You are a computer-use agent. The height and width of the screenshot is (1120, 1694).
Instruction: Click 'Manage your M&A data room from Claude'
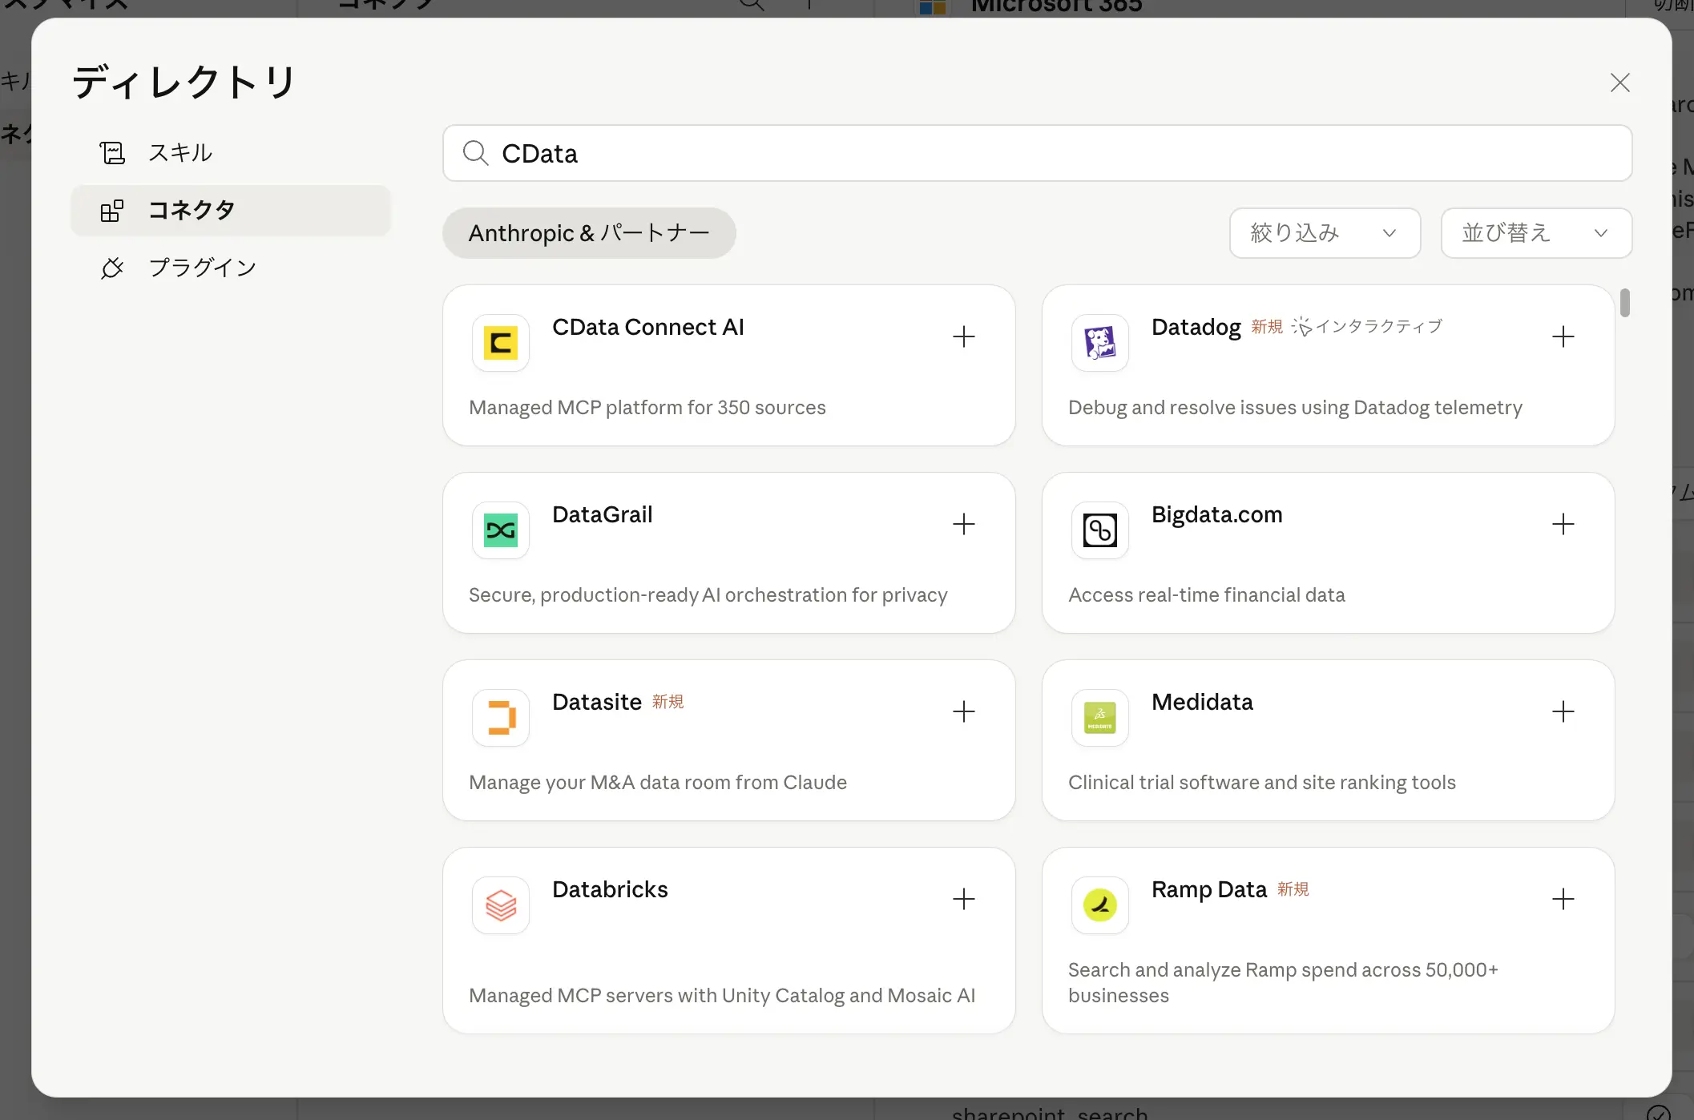coord(658,782)
